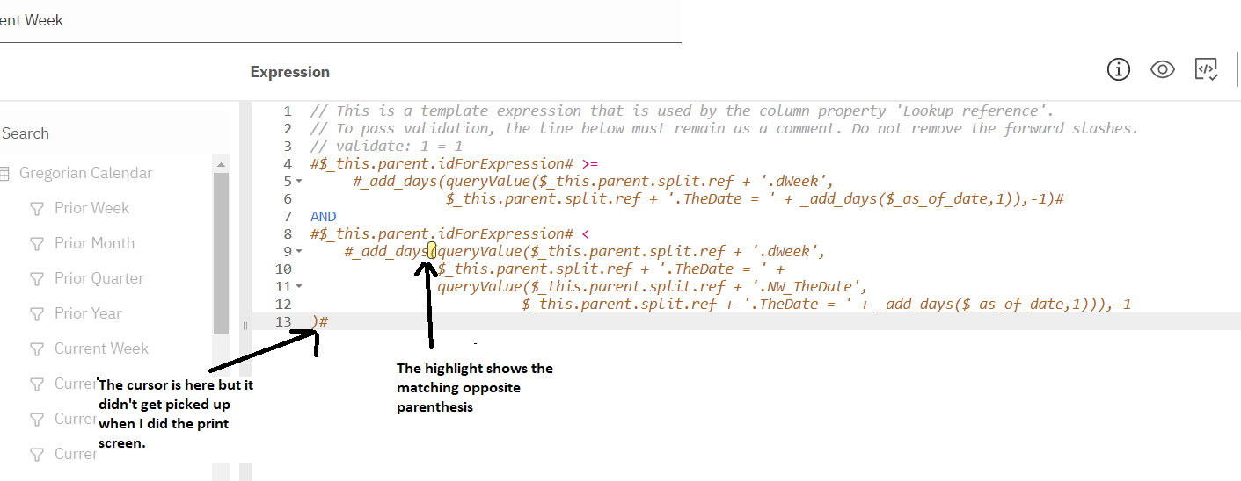Collapse the code fold on line 5

pos(299,182)
